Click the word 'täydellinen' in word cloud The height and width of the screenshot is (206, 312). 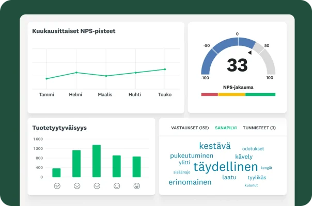pyautogui.click(x=226, y=167)
